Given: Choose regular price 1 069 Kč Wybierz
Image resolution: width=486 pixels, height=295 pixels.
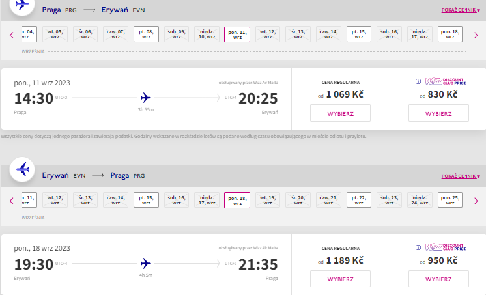Looking at the screenshot, I should pyautogui.click(x=340, y=113).
